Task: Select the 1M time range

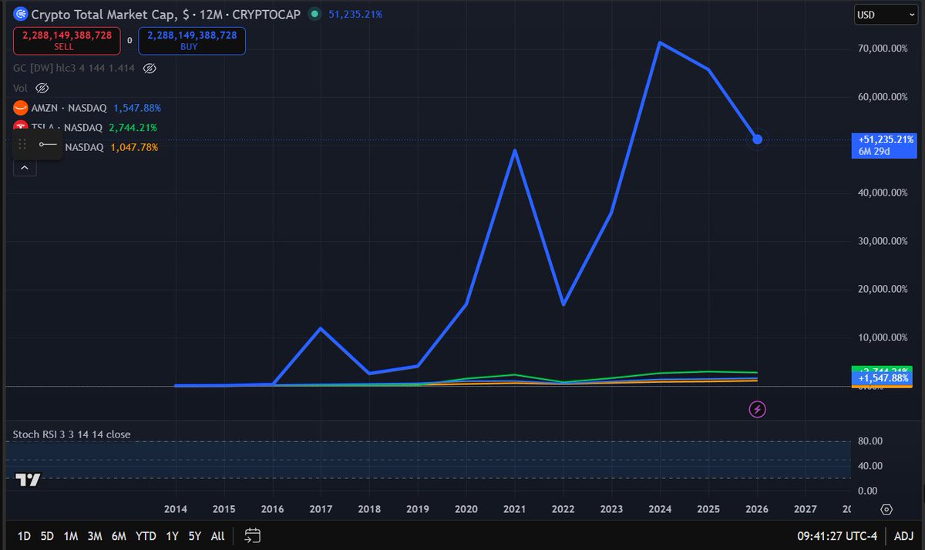Action: pos(71,535)
